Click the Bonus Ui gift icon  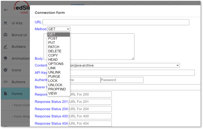tap(5, 35)
